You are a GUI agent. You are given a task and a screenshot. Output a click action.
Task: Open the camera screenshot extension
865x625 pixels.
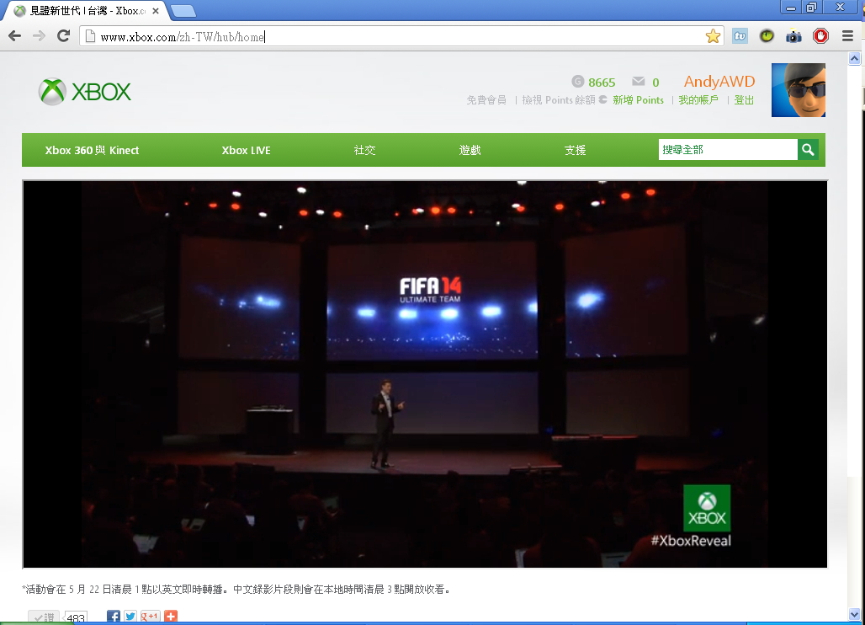(793, 36)
